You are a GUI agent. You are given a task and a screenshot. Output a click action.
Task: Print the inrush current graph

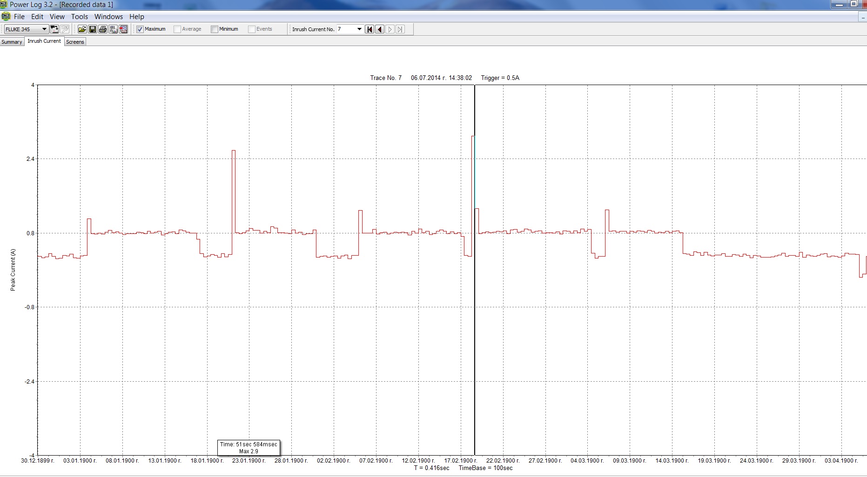(x=102, y=29)
